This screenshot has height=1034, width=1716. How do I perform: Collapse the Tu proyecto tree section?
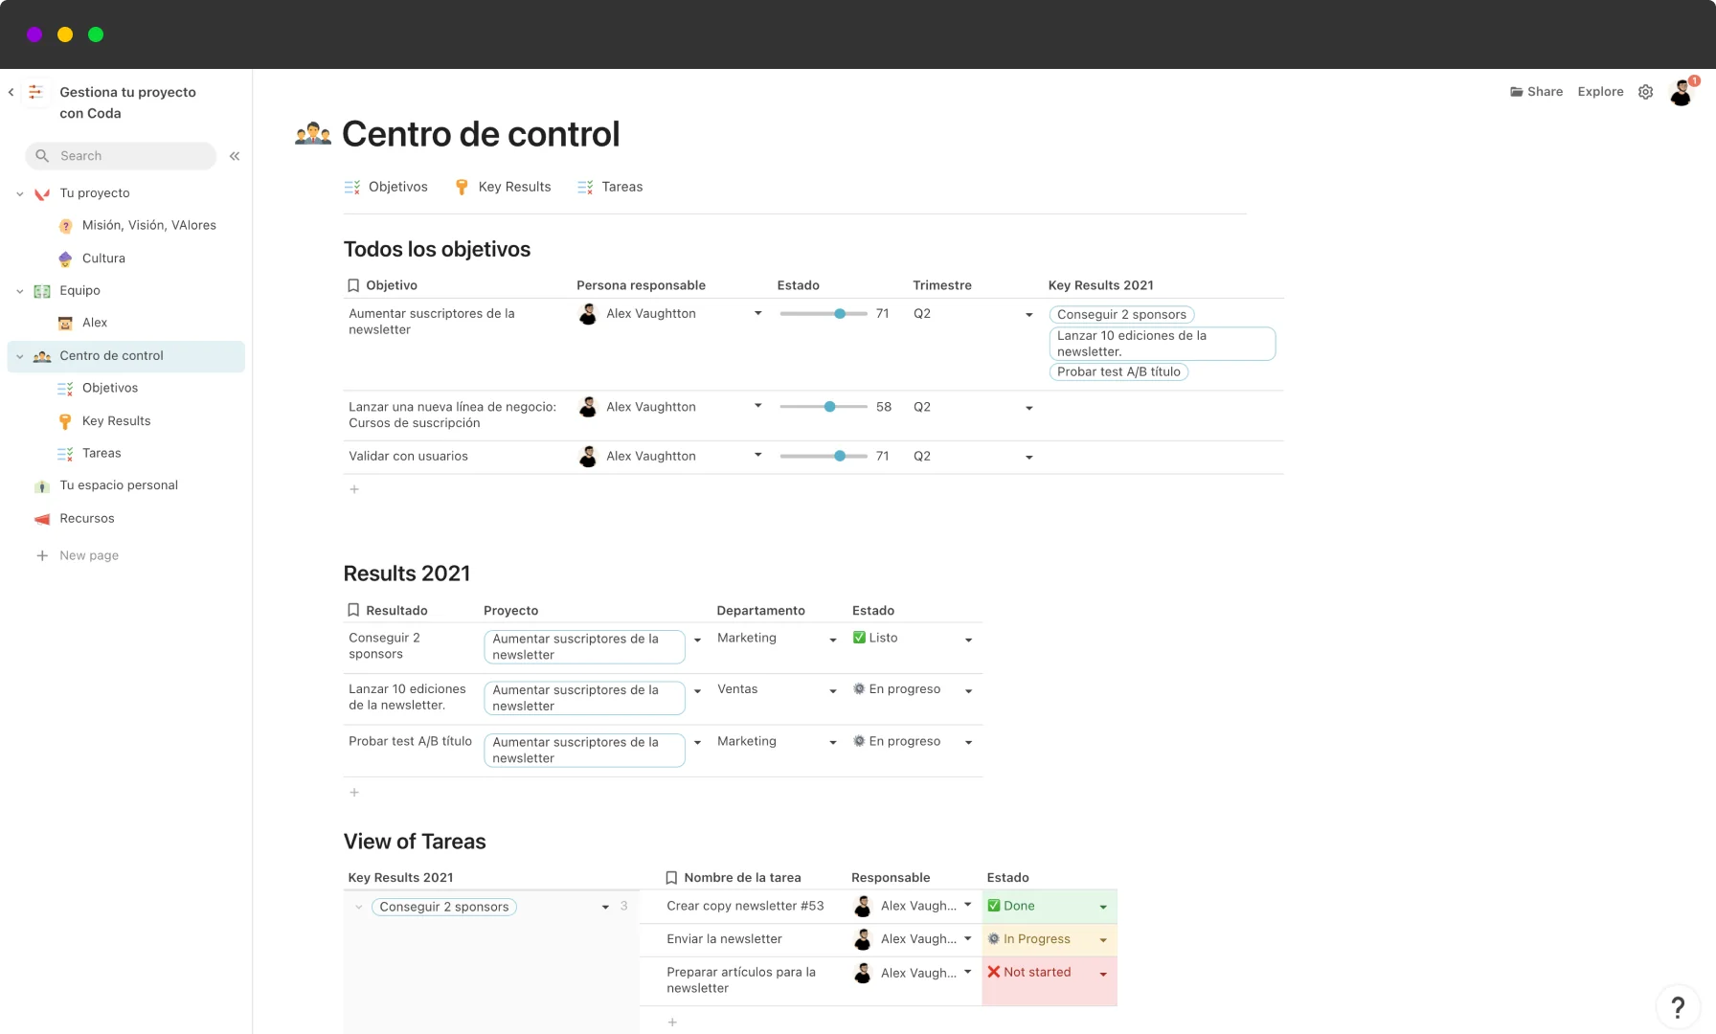(20, 193)
